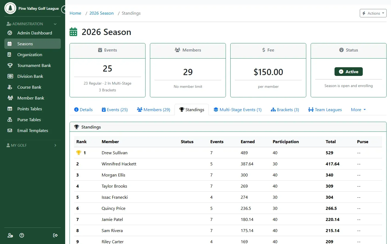391x244 pixels.
Task: Click the total 266.5 for Quincy Price
Action: coord(331,208)
